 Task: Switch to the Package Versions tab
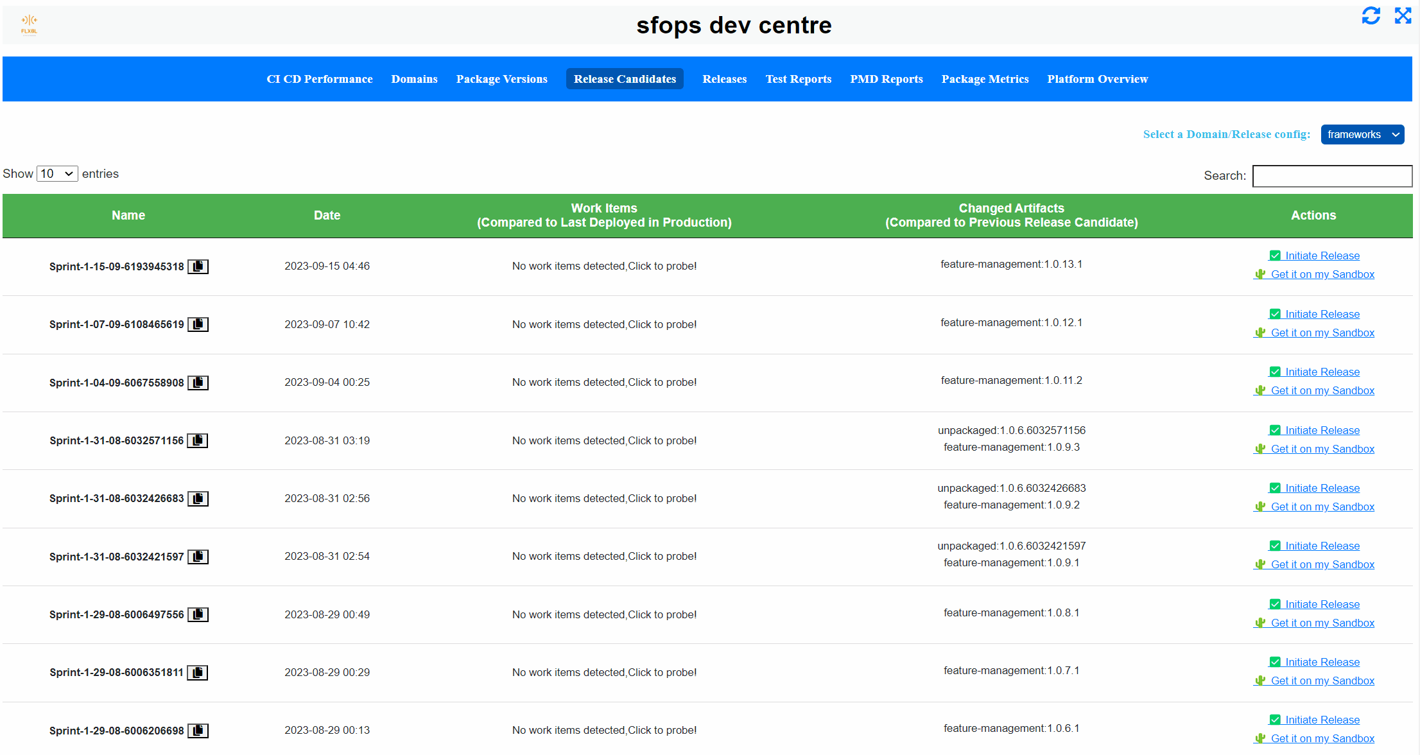tap(501, 79)
